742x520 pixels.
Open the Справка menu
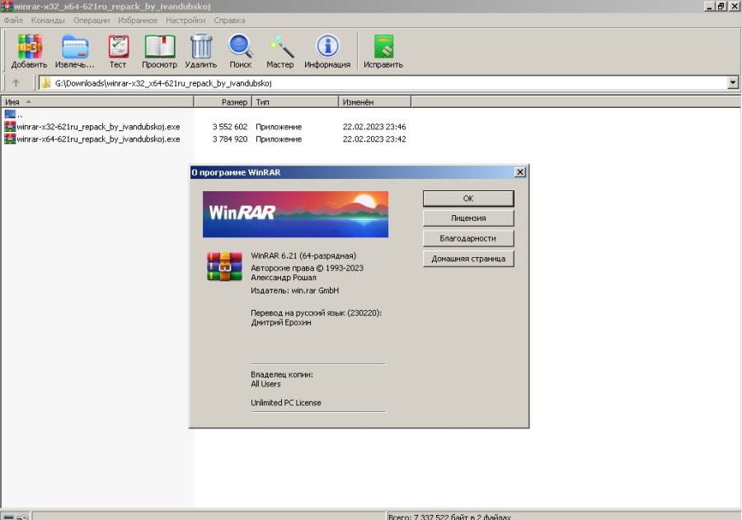[x=229, y=21]
